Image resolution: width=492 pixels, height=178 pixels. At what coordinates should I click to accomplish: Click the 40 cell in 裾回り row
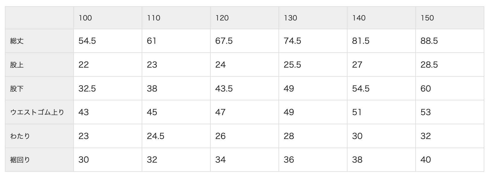(426, 160)
